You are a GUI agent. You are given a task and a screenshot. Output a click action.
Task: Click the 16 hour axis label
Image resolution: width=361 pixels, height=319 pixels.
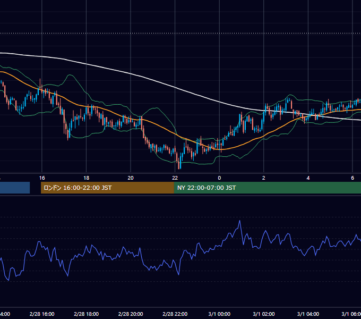pyautogui.click(x=42, y=178)
